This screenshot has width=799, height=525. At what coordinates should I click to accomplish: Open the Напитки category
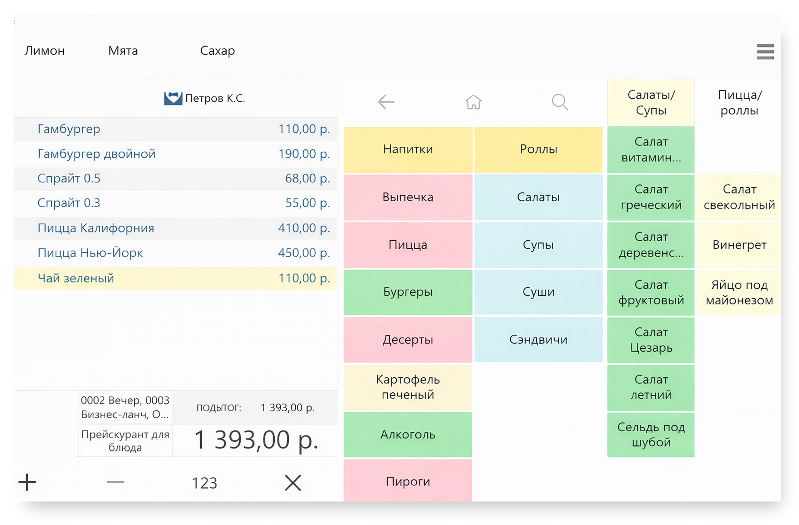(408, 150)
